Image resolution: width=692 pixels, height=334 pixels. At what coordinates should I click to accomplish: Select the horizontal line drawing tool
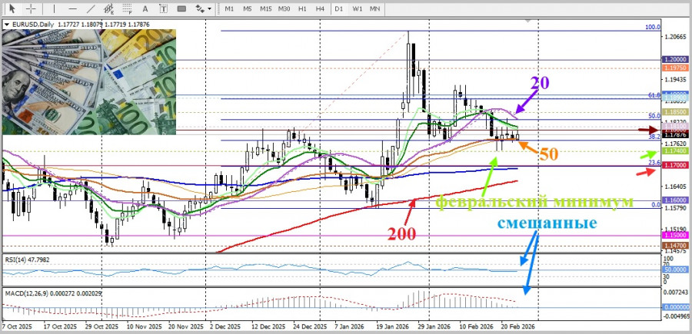point(73,8)
